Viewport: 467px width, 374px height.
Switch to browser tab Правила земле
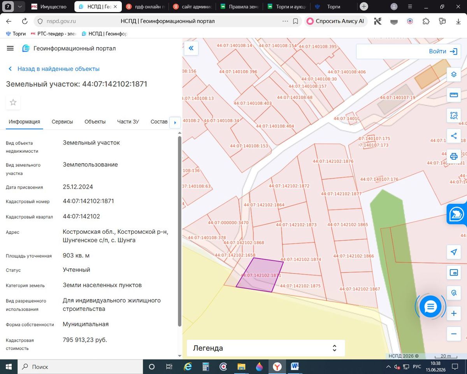click(239, 7)
